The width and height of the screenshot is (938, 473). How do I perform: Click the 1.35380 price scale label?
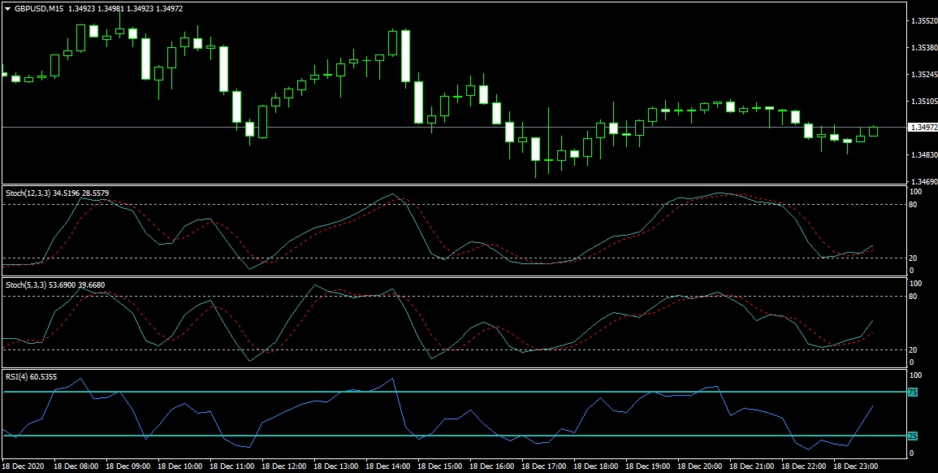click(921, 48)
